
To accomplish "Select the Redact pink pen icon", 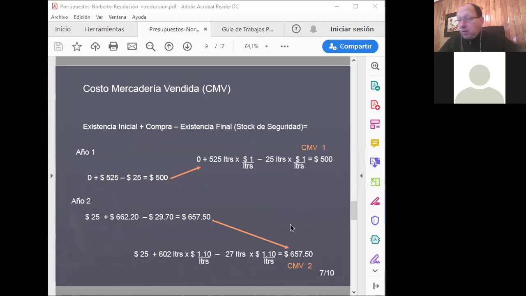I will click(x=375, y=201).
